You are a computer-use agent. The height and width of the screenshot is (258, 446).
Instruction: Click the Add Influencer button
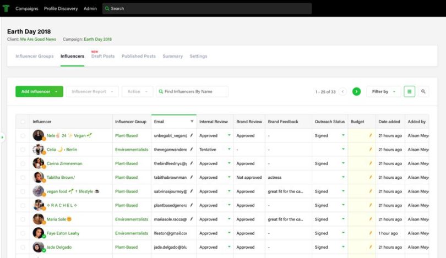click(x=39, y=92)
